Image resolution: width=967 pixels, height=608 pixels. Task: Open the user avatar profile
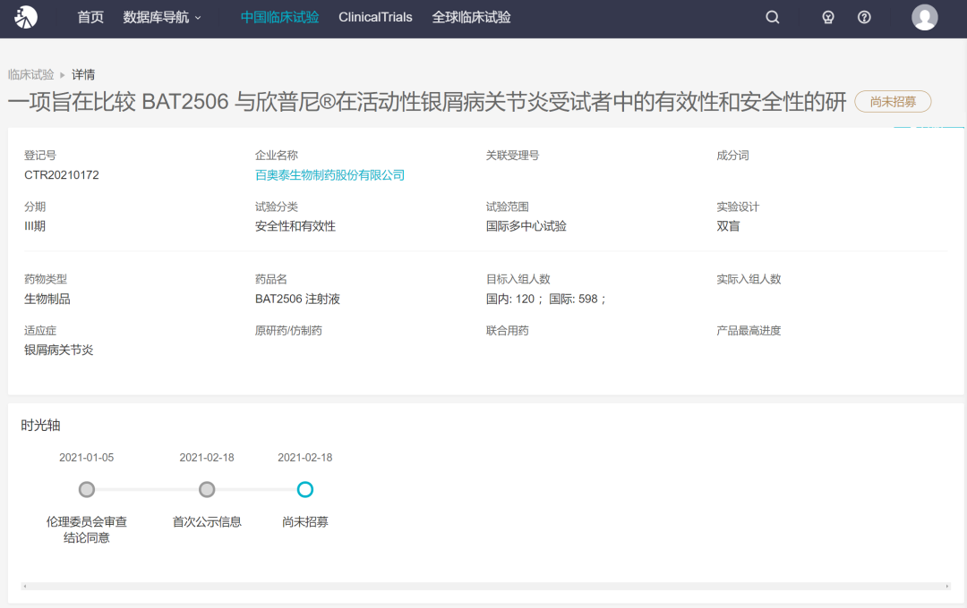coord(924,17)
